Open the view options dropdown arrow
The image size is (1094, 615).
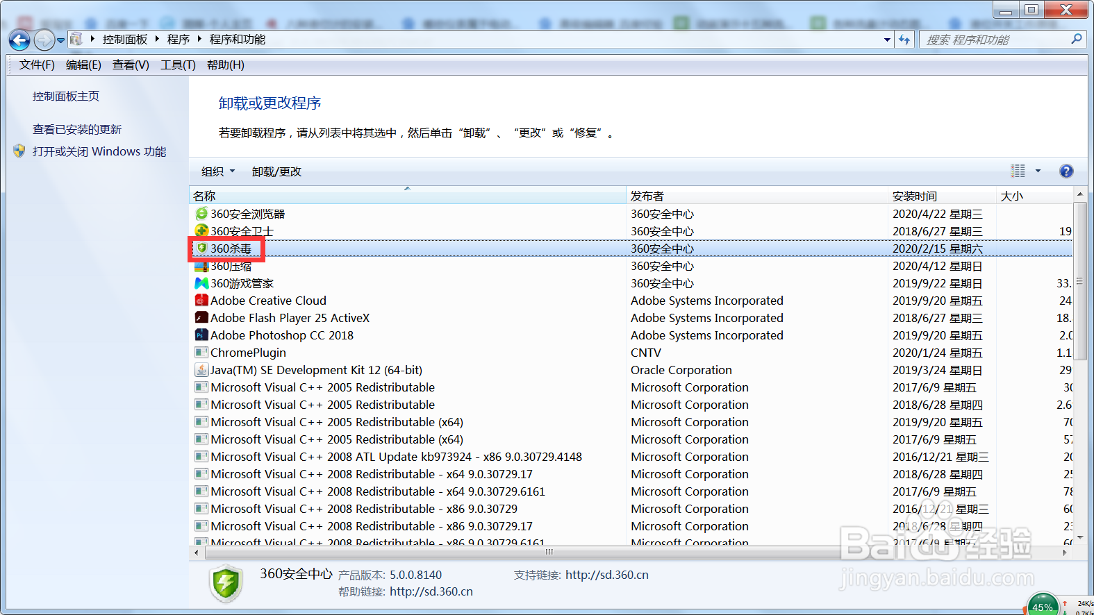point(1038,171)
